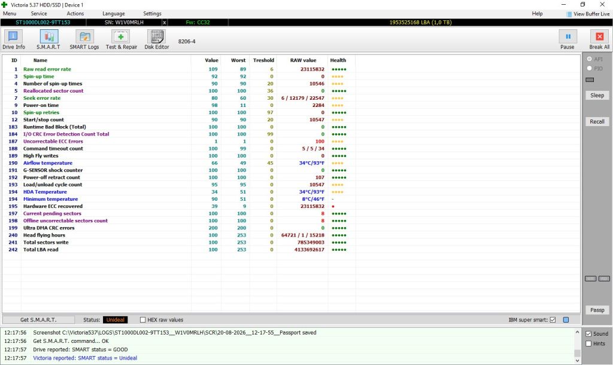The image size is (613, 365).
Task: Open the Service menu
Action: (39, 14)
